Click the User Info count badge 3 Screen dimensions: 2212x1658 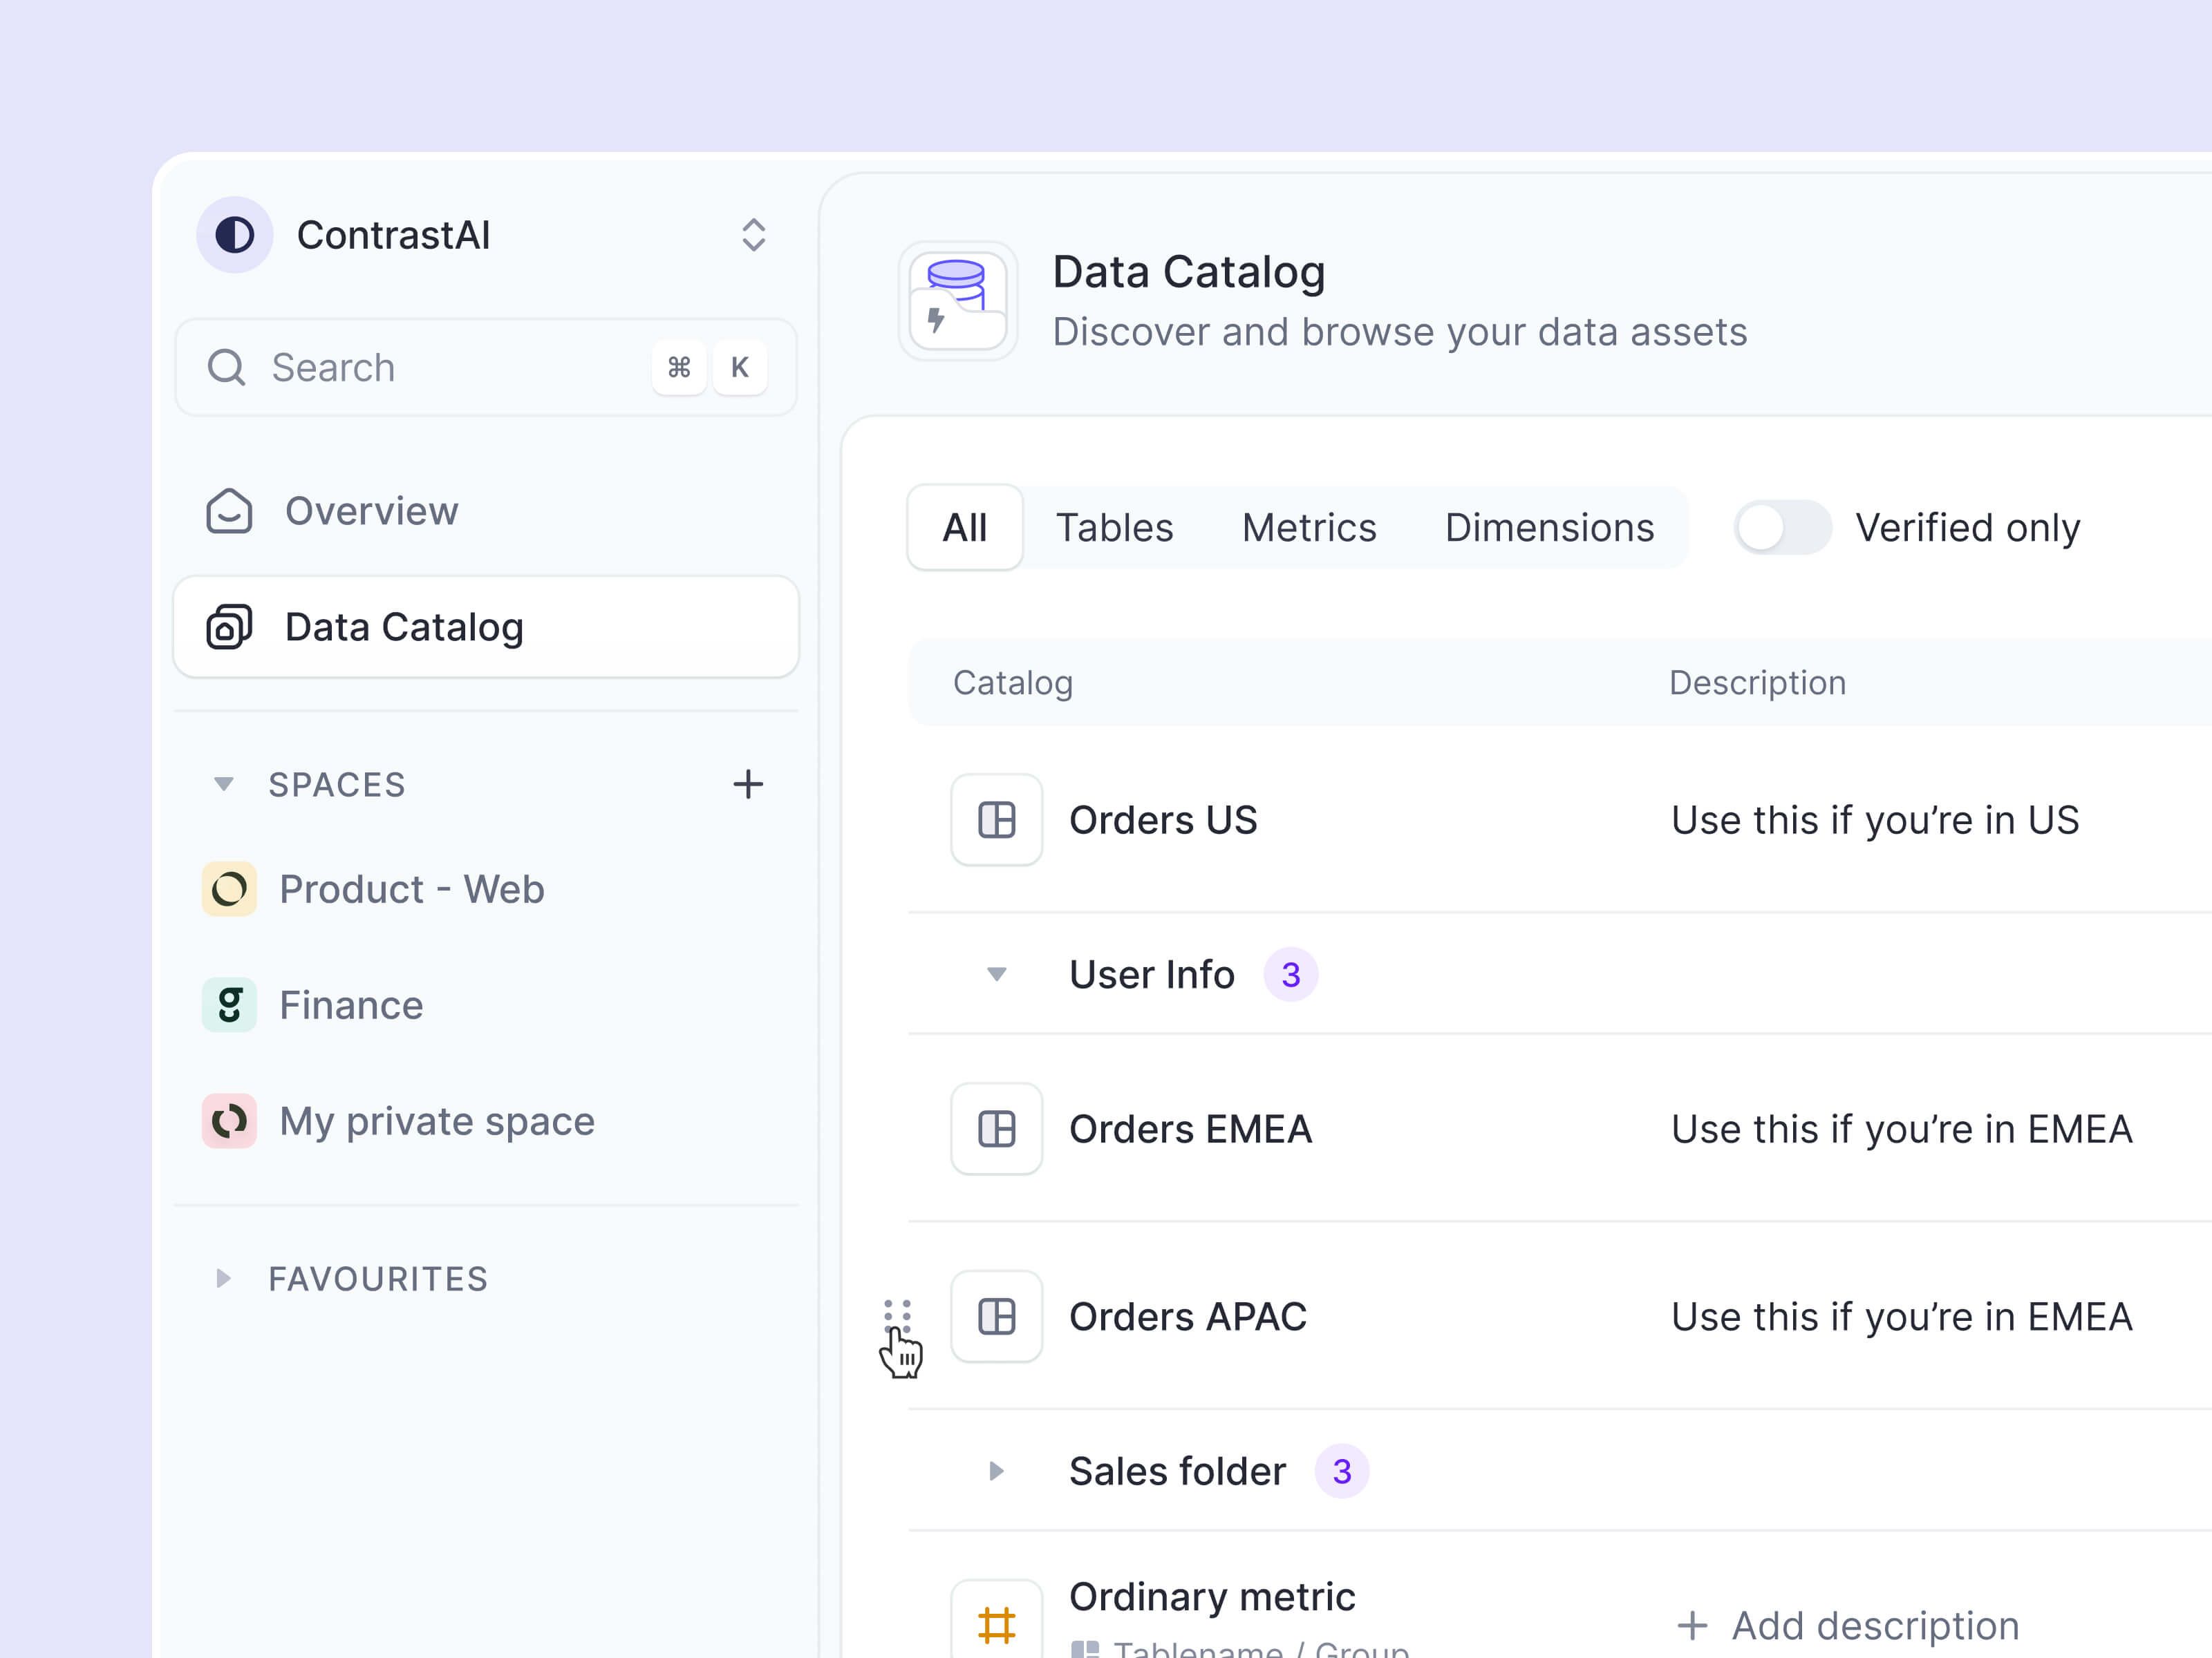(x=1291, y=974)
